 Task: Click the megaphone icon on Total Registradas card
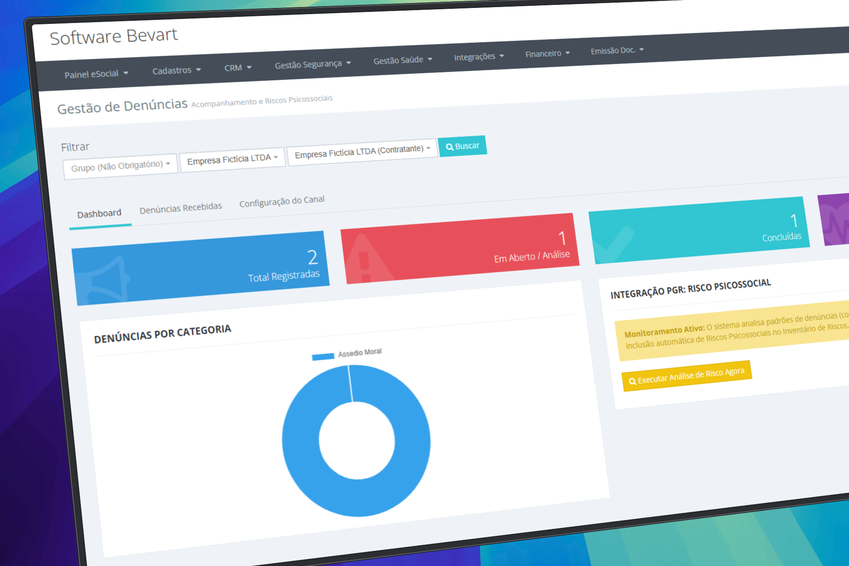(x=103, y=280)
